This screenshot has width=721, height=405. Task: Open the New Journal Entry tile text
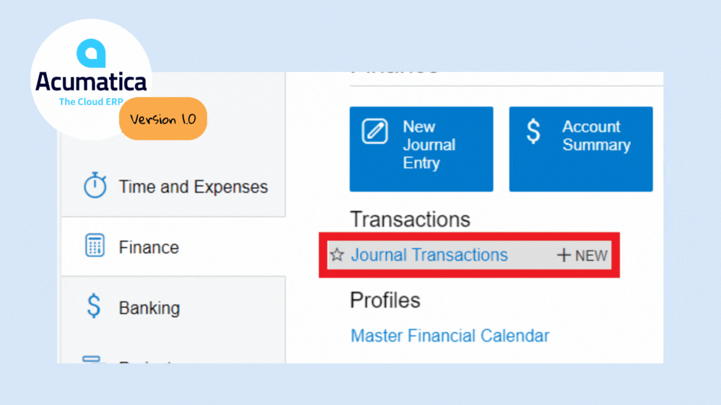coord(429,145)
